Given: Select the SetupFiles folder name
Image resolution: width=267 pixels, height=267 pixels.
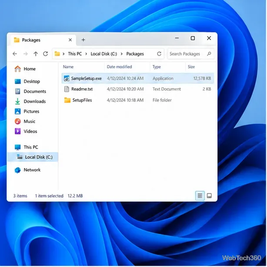Looking at the screenshot, I should tap(82, 100).
